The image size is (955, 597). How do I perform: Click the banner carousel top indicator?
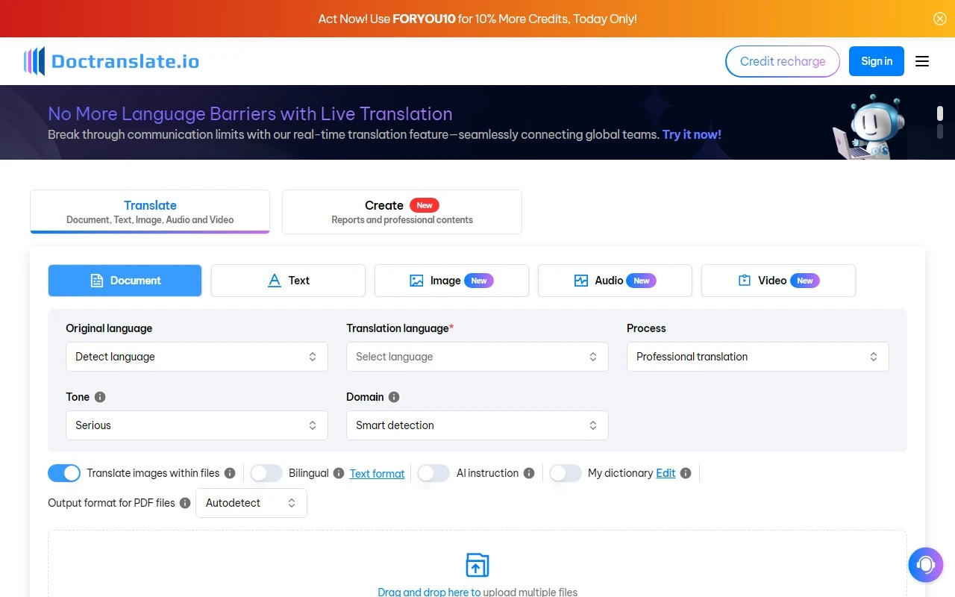[x=940, y=113]
